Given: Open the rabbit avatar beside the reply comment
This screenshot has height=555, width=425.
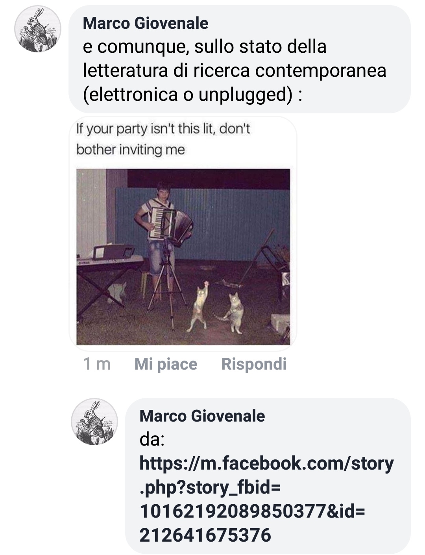Looking at the screenshot, I should point(94,422).
